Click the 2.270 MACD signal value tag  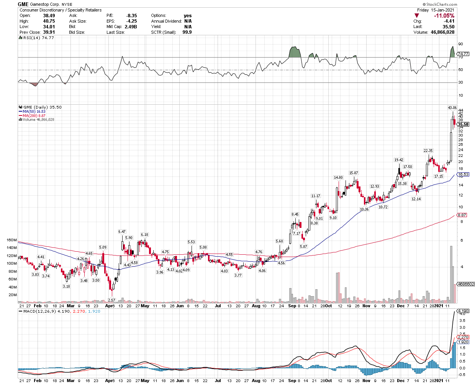[463, 337]
